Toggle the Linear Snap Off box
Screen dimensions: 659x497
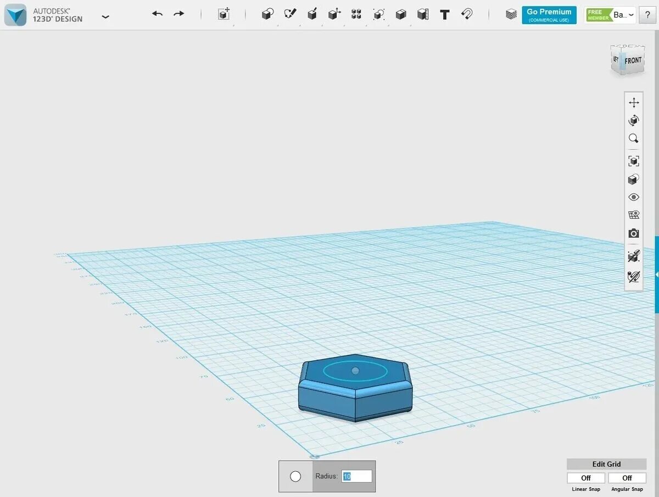pyautogui.click(x=586, y=478)
